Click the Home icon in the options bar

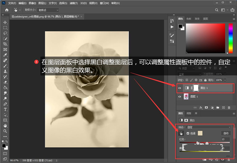pos(7,9)
